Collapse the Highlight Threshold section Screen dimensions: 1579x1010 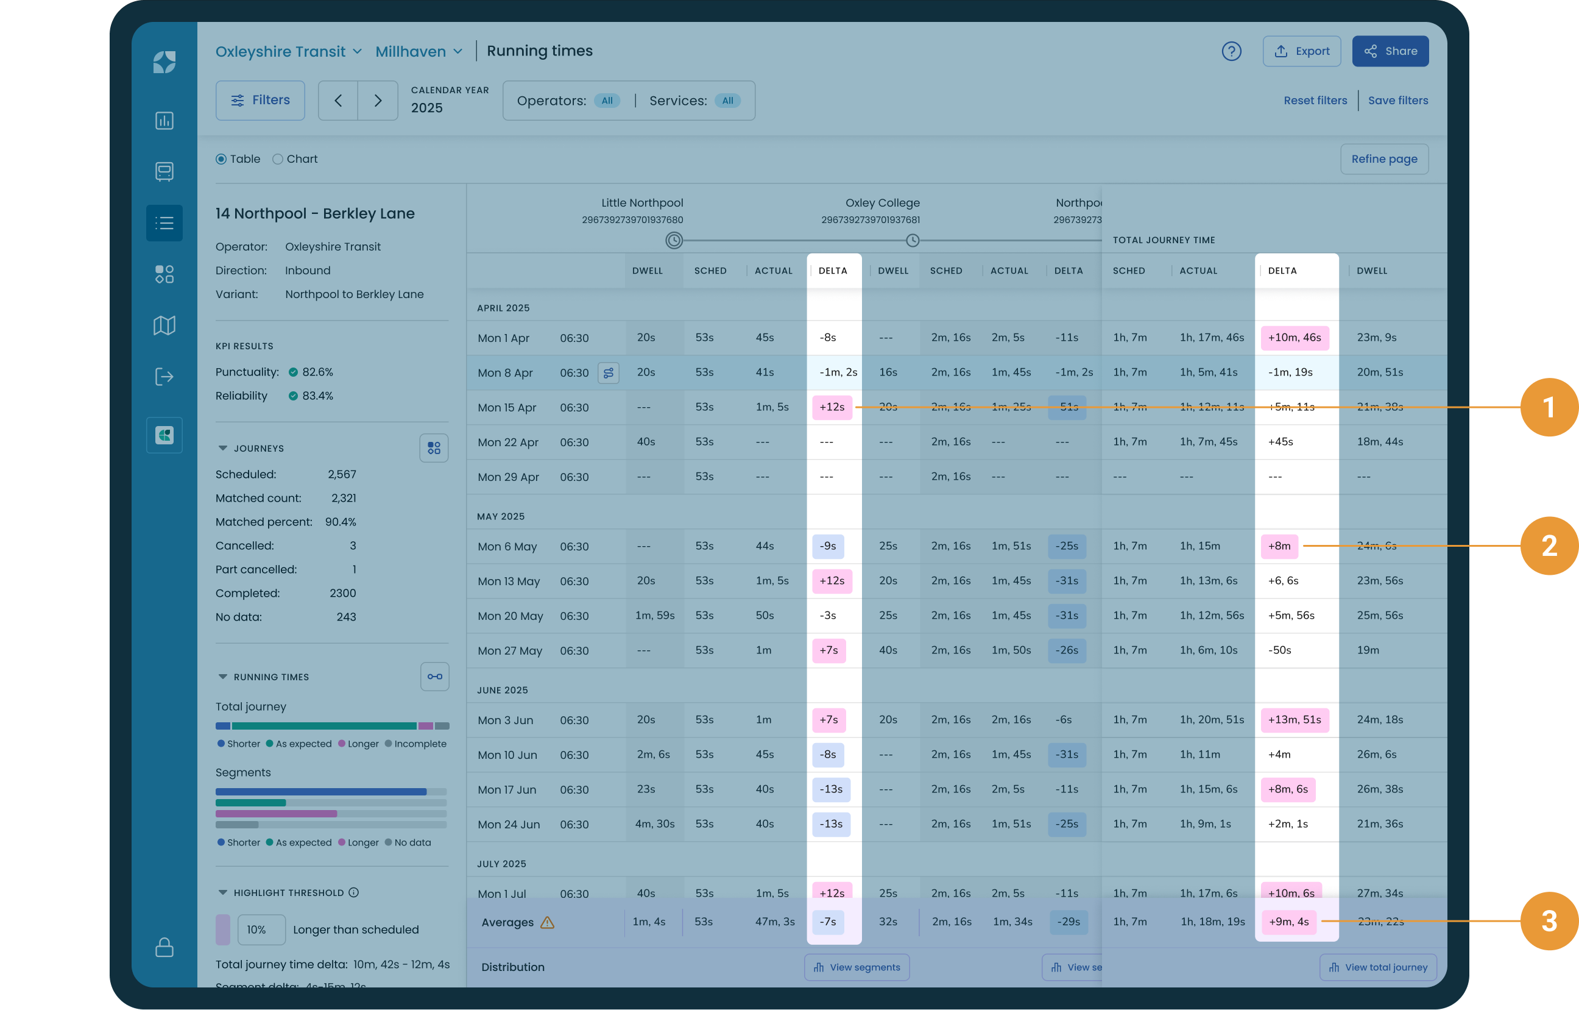(x=222, y=892)
